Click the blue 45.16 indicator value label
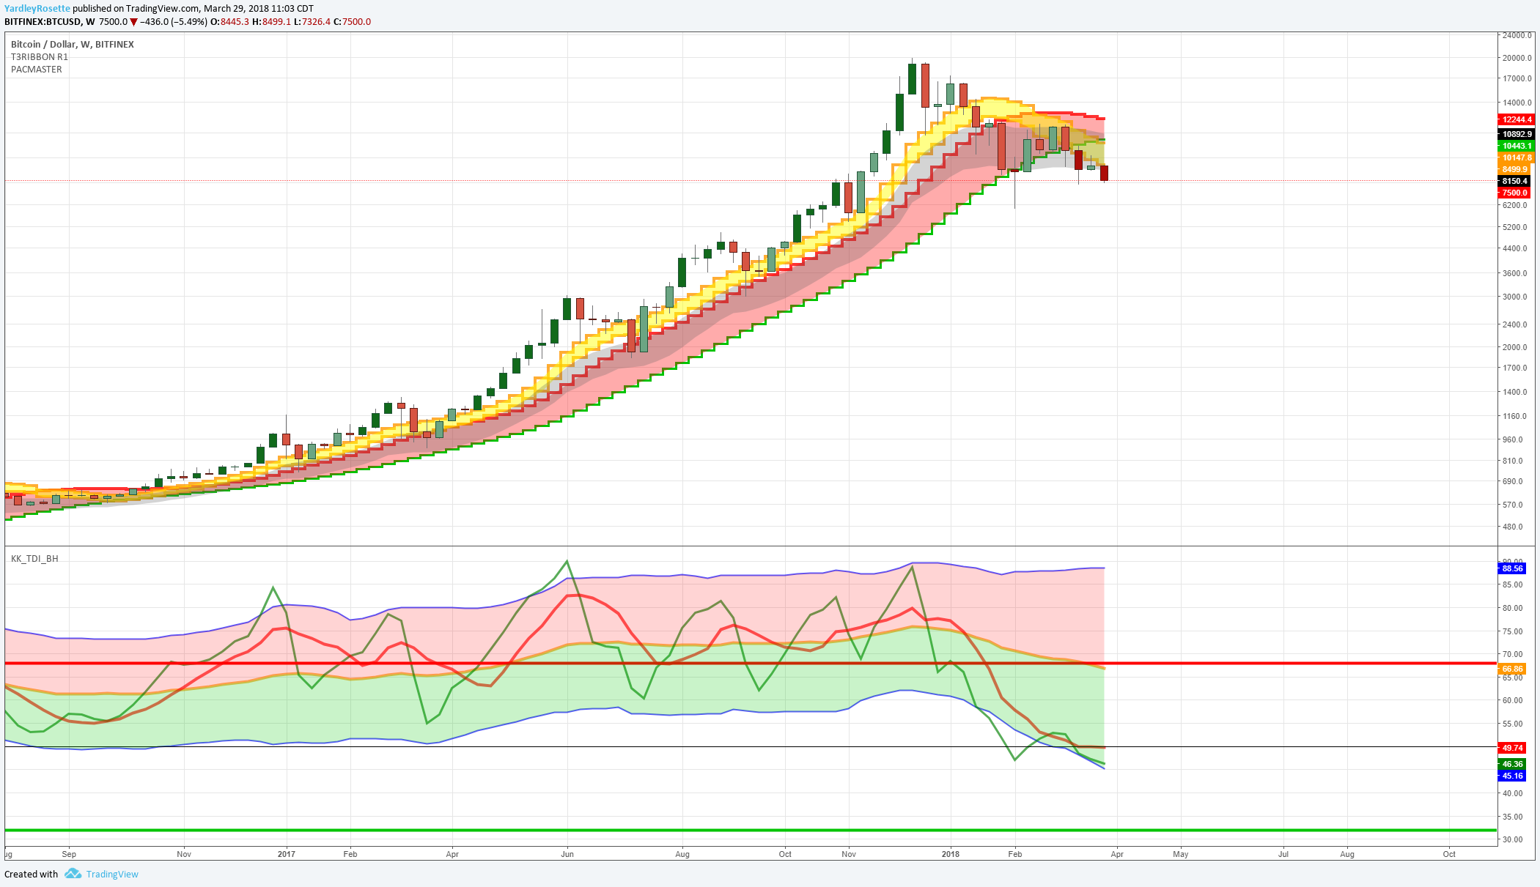Screen dimensions: 1540x887 pyautogui.click(x=1512, y=776)
